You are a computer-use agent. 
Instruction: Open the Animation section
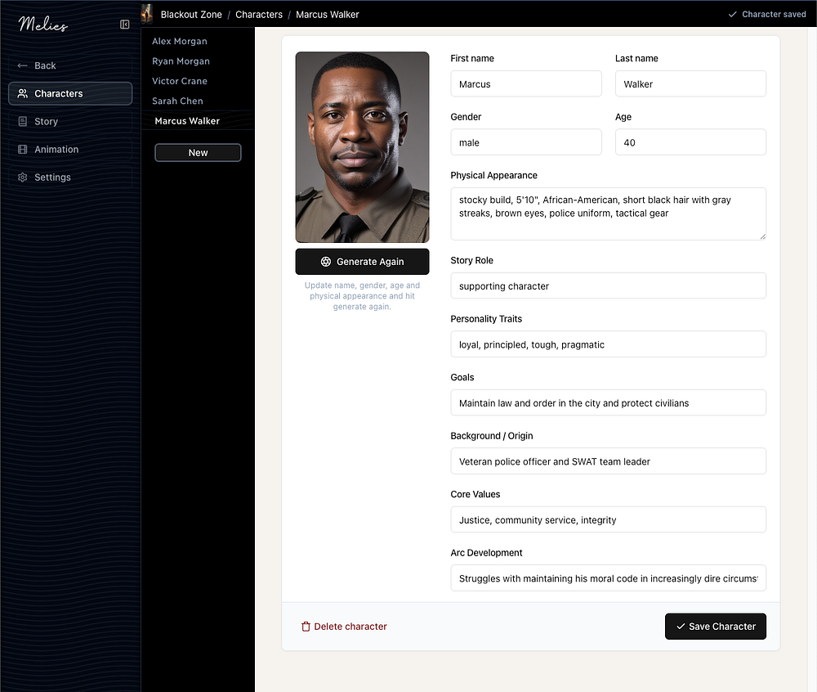pyautogui.click(x=56, y=150)
